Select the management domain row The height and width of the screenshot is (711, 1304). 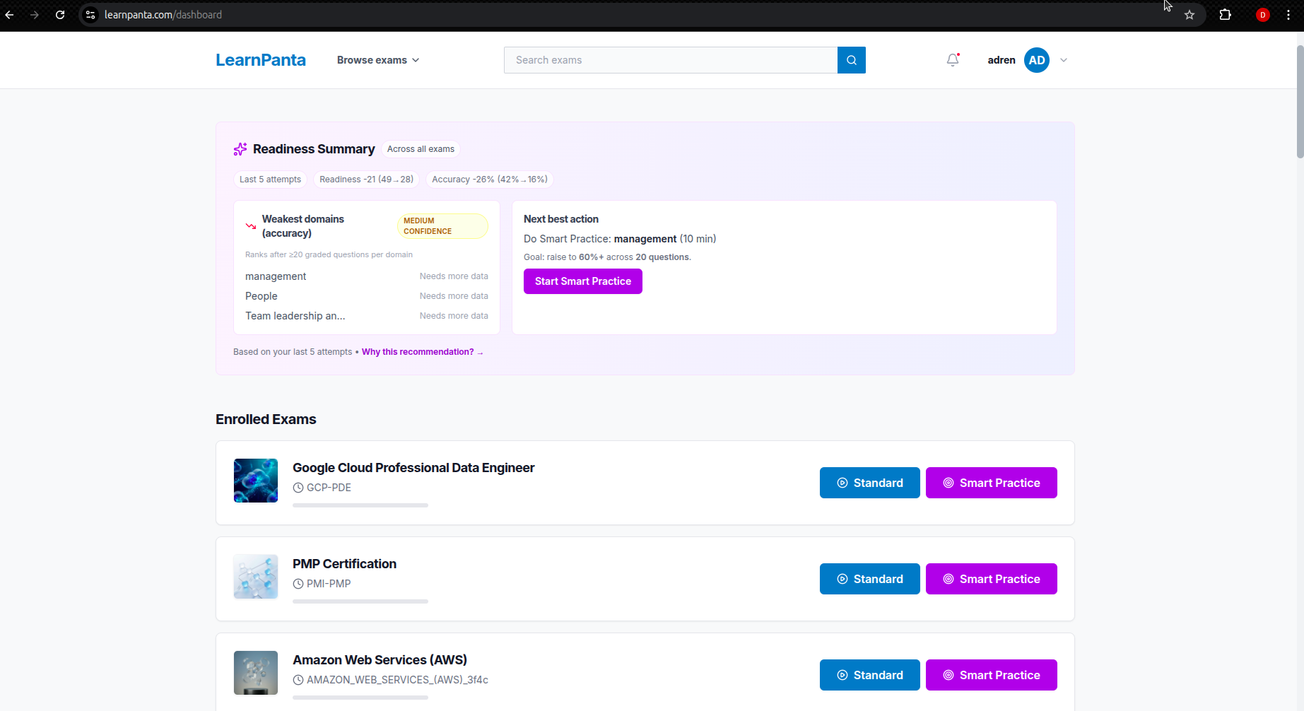point(367,276)
